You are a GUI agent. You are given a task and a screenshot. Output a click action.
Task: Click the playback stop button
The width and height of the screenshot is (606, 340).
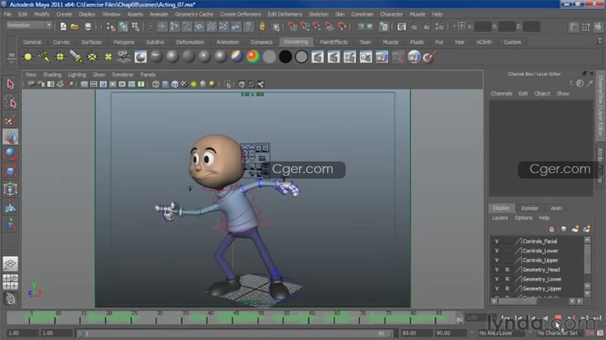coord(558,318)
